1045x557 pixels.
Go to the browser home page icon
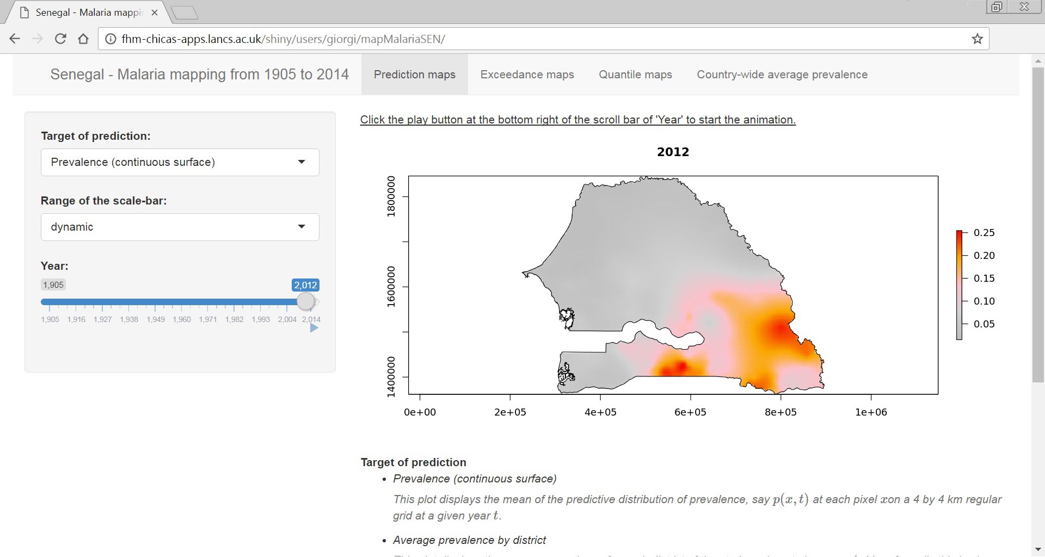(83, 39)
